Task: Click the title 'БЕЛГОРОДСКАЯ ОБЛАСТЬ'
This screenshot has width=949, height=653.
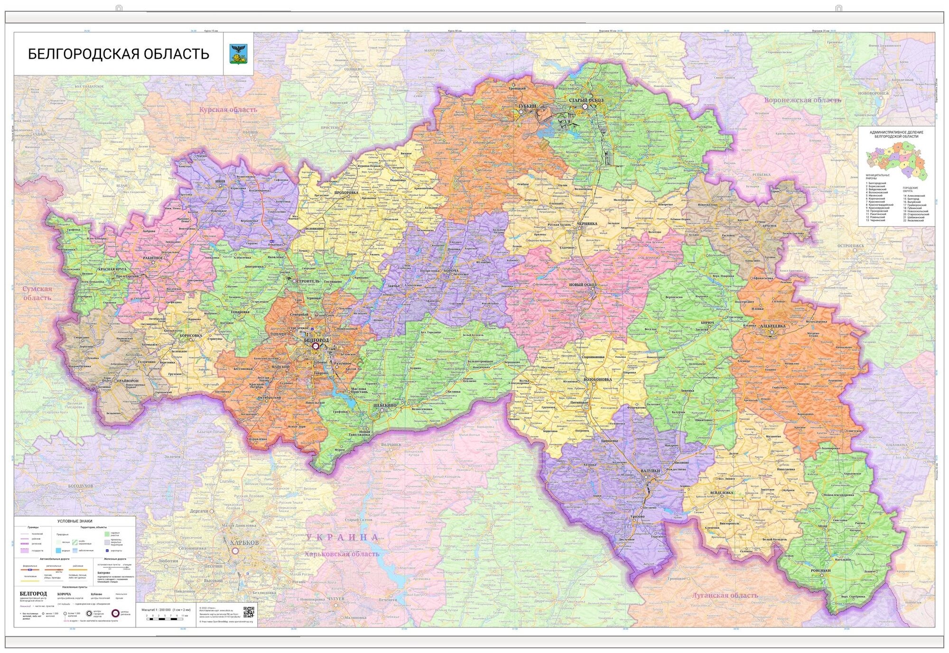Action: pos(119,54)
